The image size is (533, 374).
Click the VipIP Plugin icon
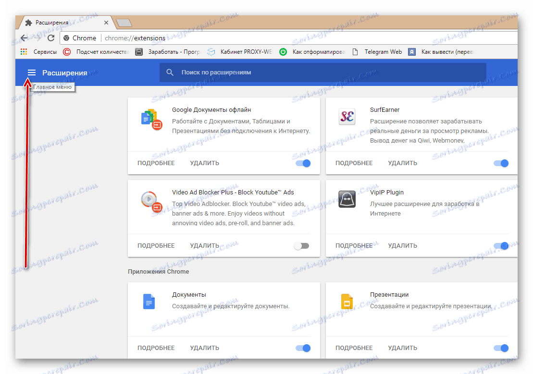tap(347, 199)
